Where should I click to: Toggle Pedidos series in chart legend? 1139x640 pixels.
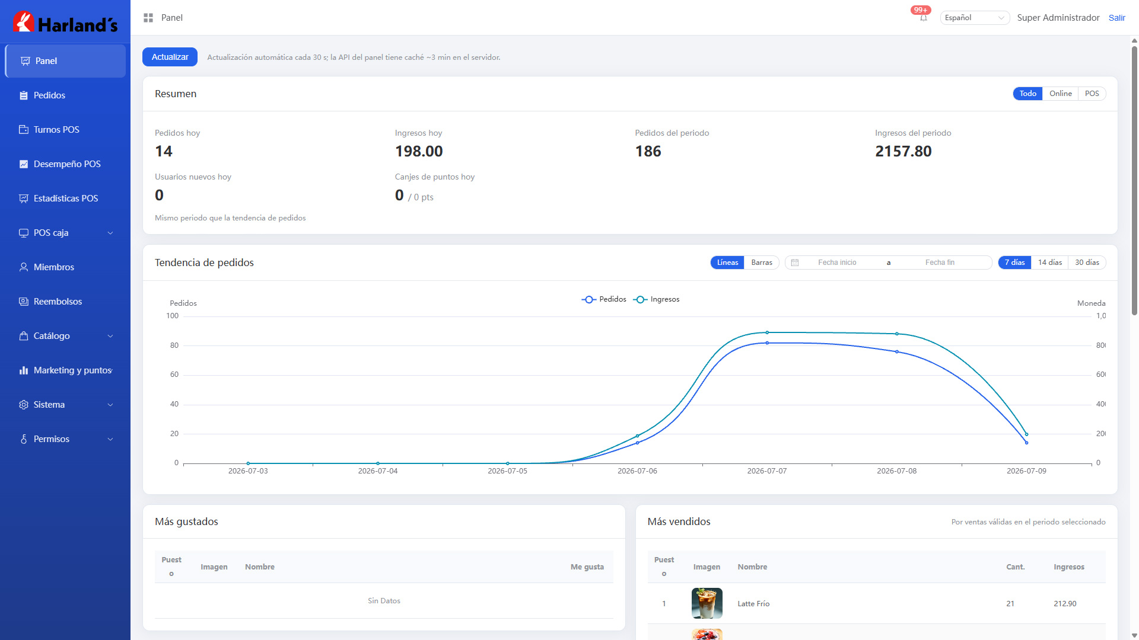[604, 299]
